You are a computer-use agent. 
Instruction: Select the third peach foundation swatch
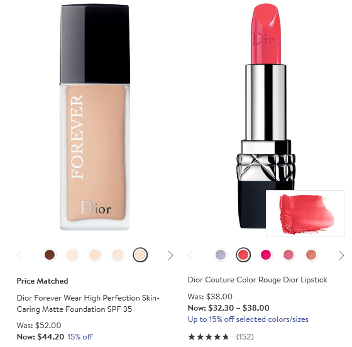pyautogui.click(x=118, y=255)
